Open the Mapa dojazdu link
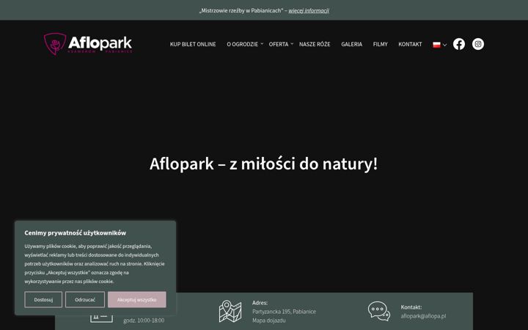 click(x=269, y=320)
